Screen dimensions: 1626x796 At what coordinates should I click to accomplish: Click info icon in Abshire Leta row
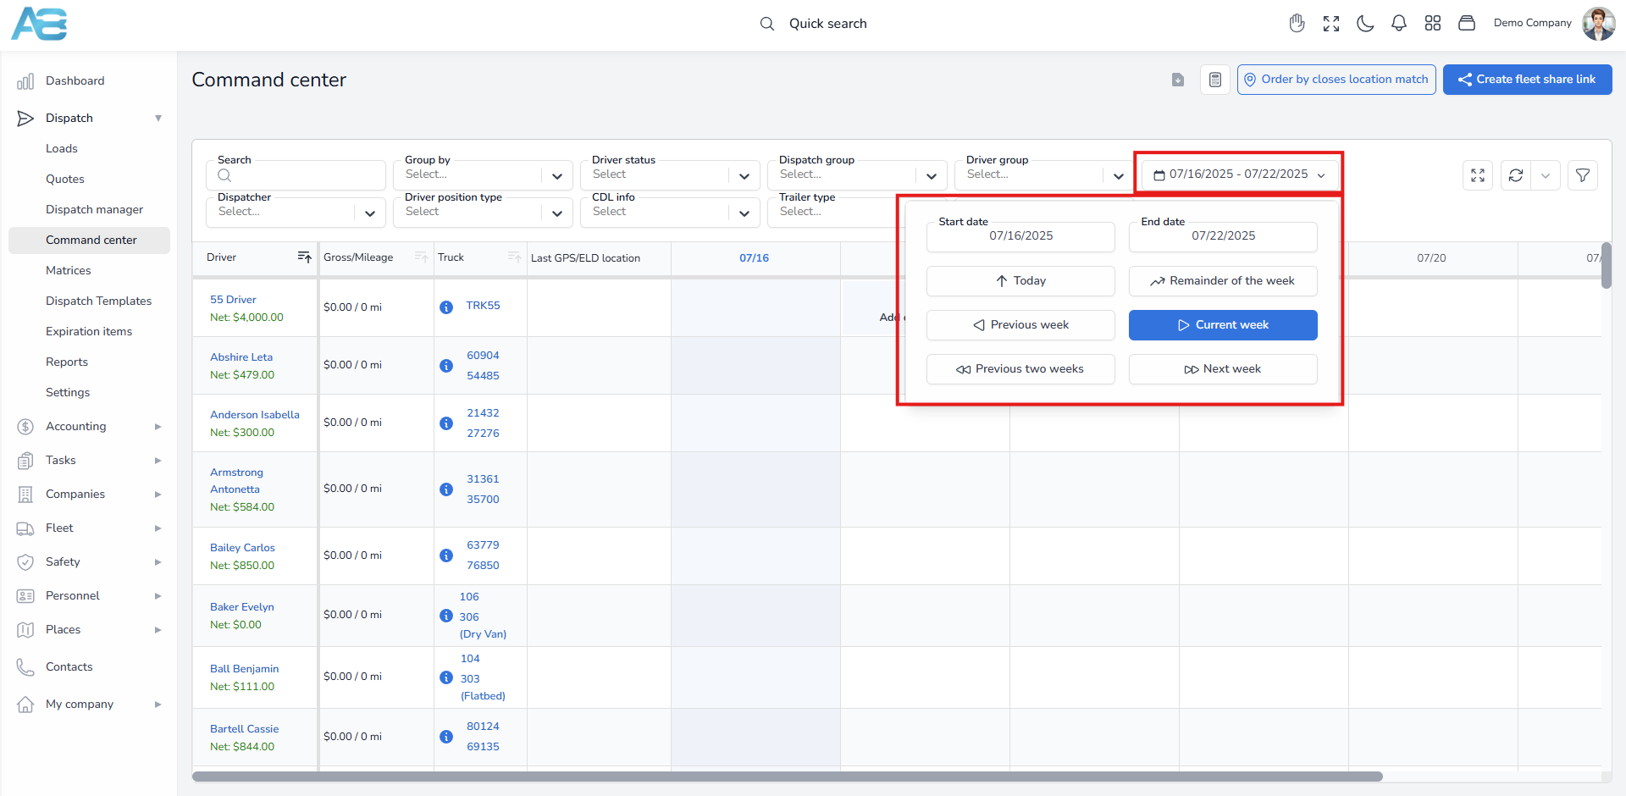pos(446,366)
